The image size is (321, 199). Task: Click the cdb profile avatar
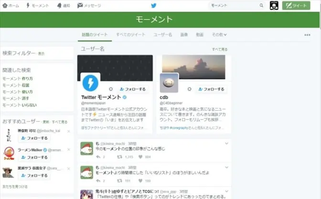click(x=169, y=83)
